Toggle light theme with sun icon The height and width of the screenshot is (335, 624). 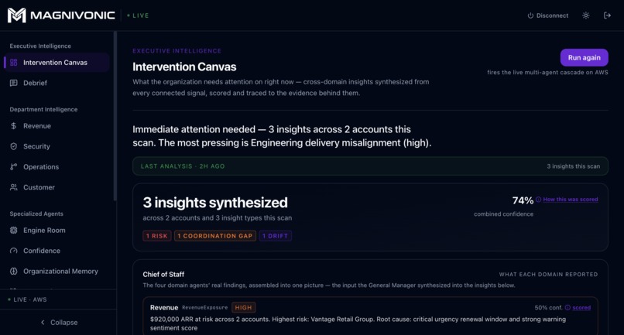coord(586,15)
